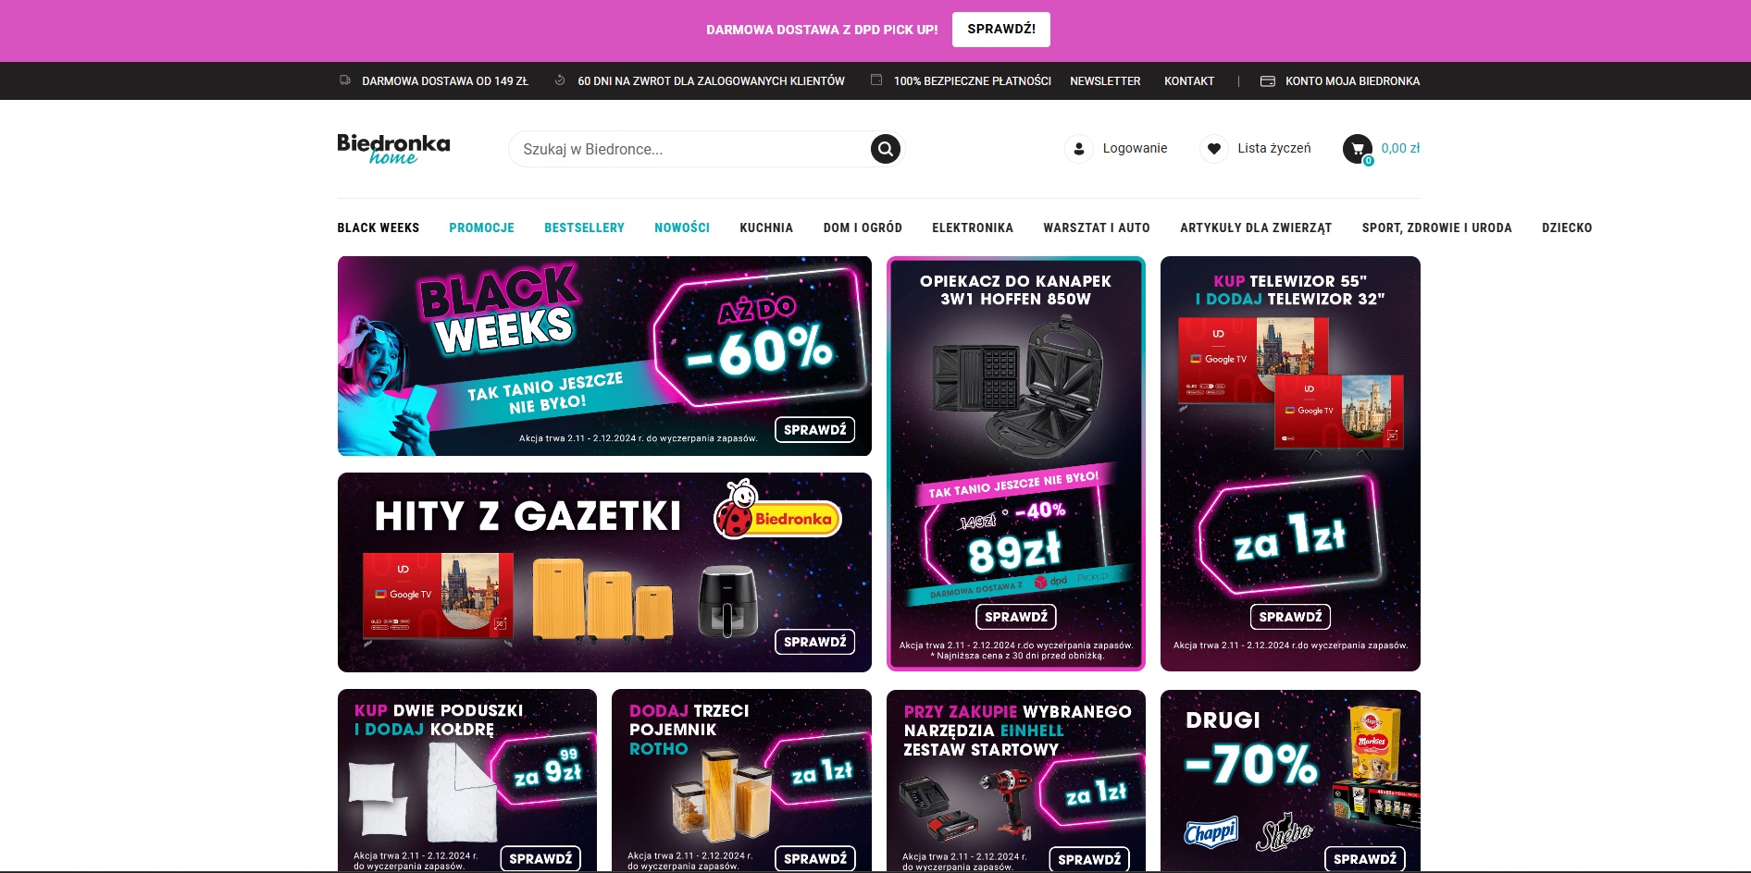Viewport: 1751px width, 873px height.
Task: Open the Elektronika category menu
Action: point(973,227)
